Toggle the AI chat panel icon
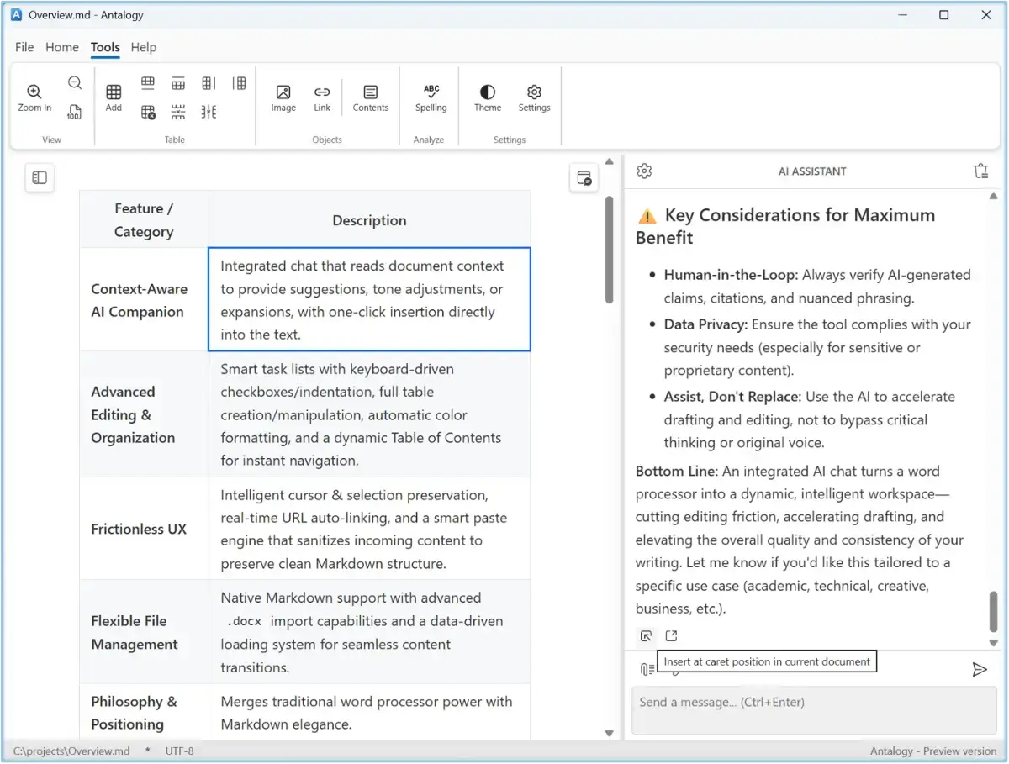Image resolution: width=1009 pixels, height=764 pixels. [x=584, y=177]
